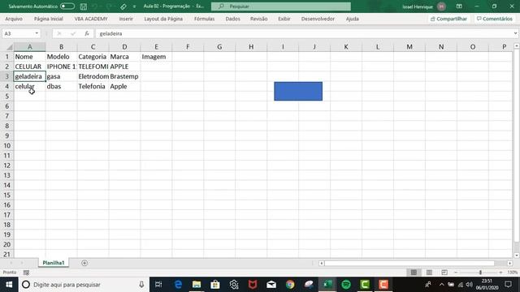Select row 5 header
The height and width of the screenshot is (292, 520).
click(6, 96)
